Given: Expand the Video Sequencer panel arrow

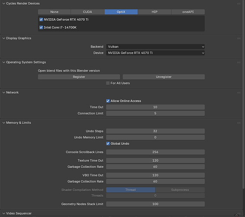Looking at the screenshot, I should (x=4, y=214).
